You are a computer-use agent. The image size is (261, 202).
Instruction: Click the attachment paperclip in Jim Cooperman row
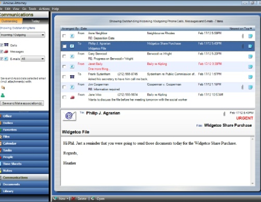242,87
